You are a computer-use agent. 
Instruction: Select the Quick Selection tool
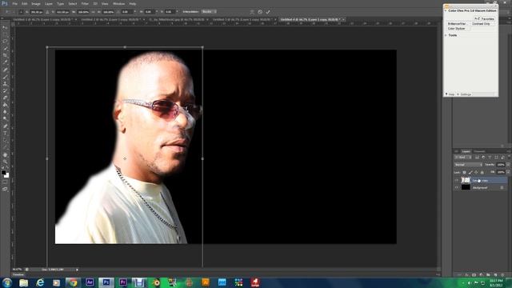click(x=5, y=48)
